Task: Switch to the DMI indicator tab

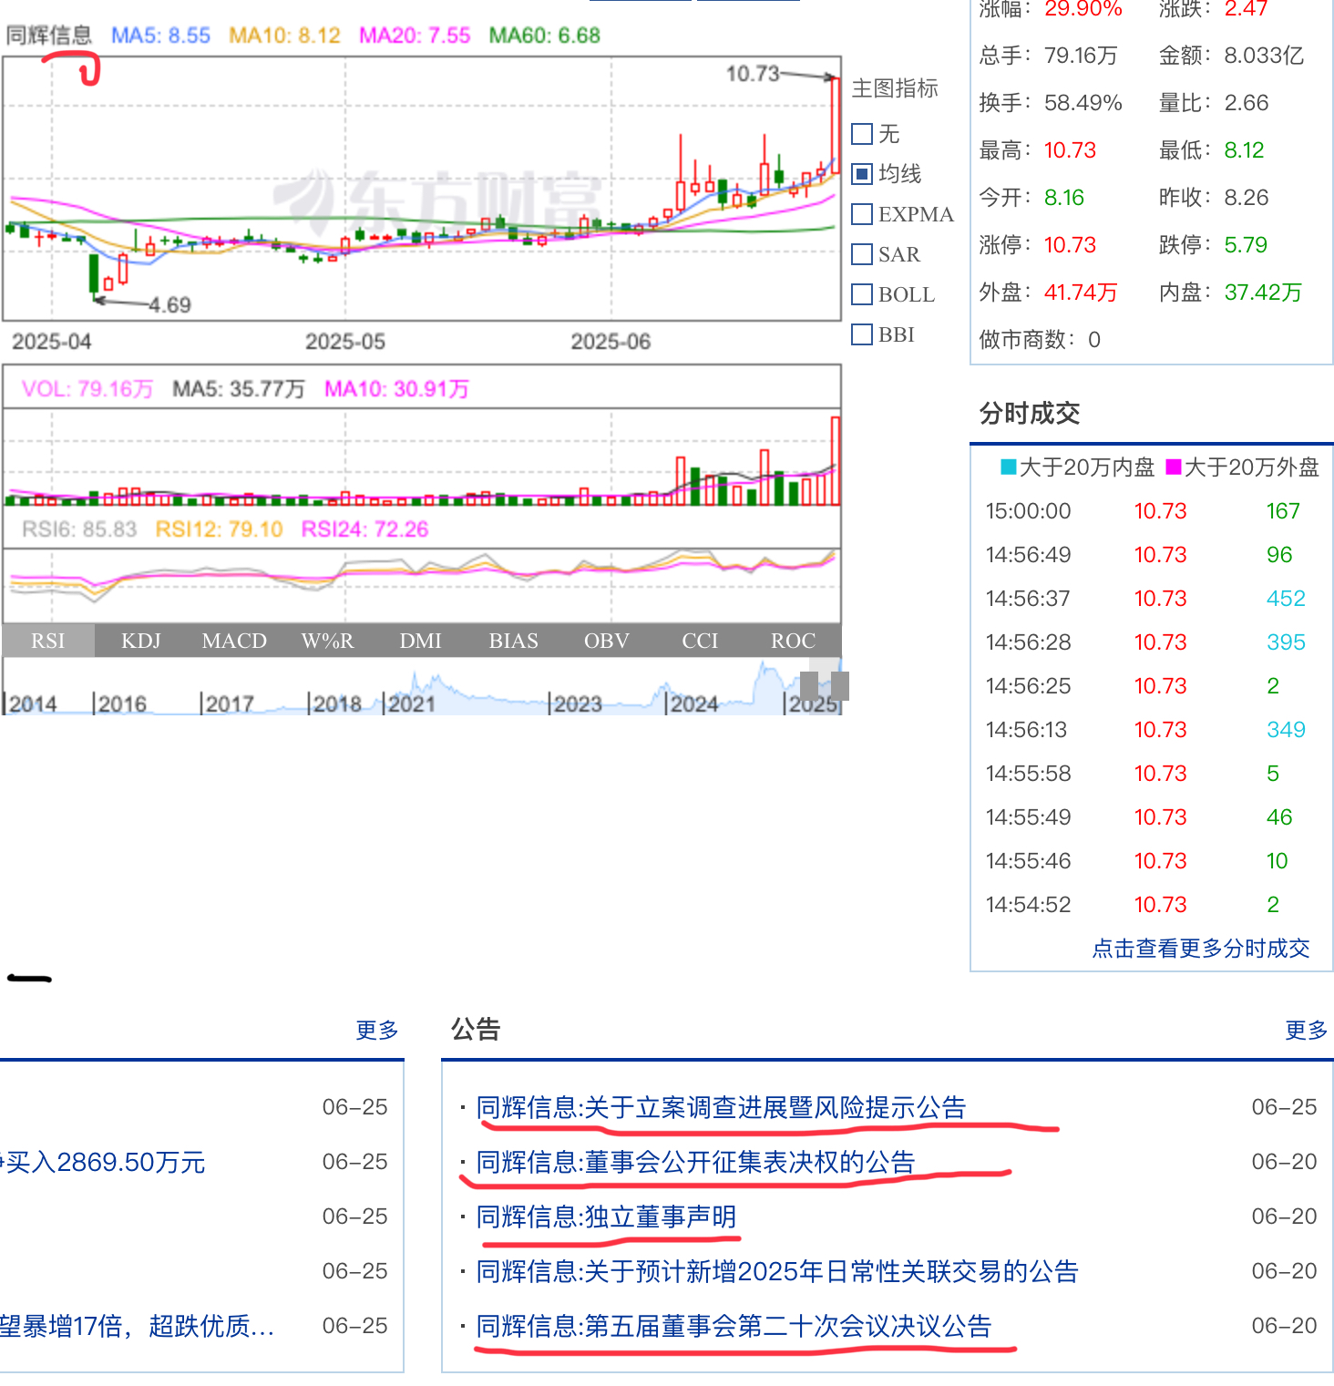Action: point(420,641)
